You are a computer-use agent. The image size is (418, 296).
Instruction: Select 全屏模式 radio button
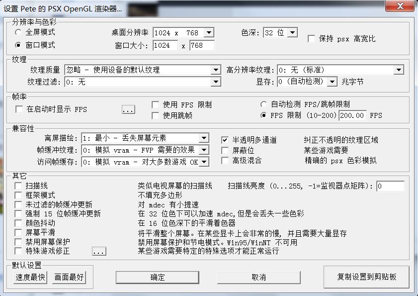[18, 32]
